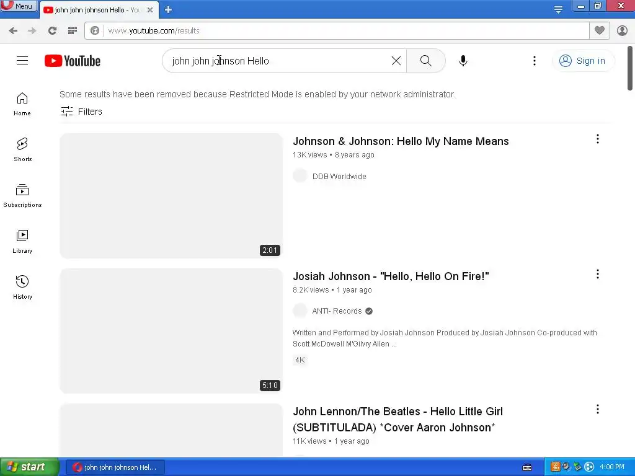
Task: Open Home in the sidebar
Action: pos(22,104)
